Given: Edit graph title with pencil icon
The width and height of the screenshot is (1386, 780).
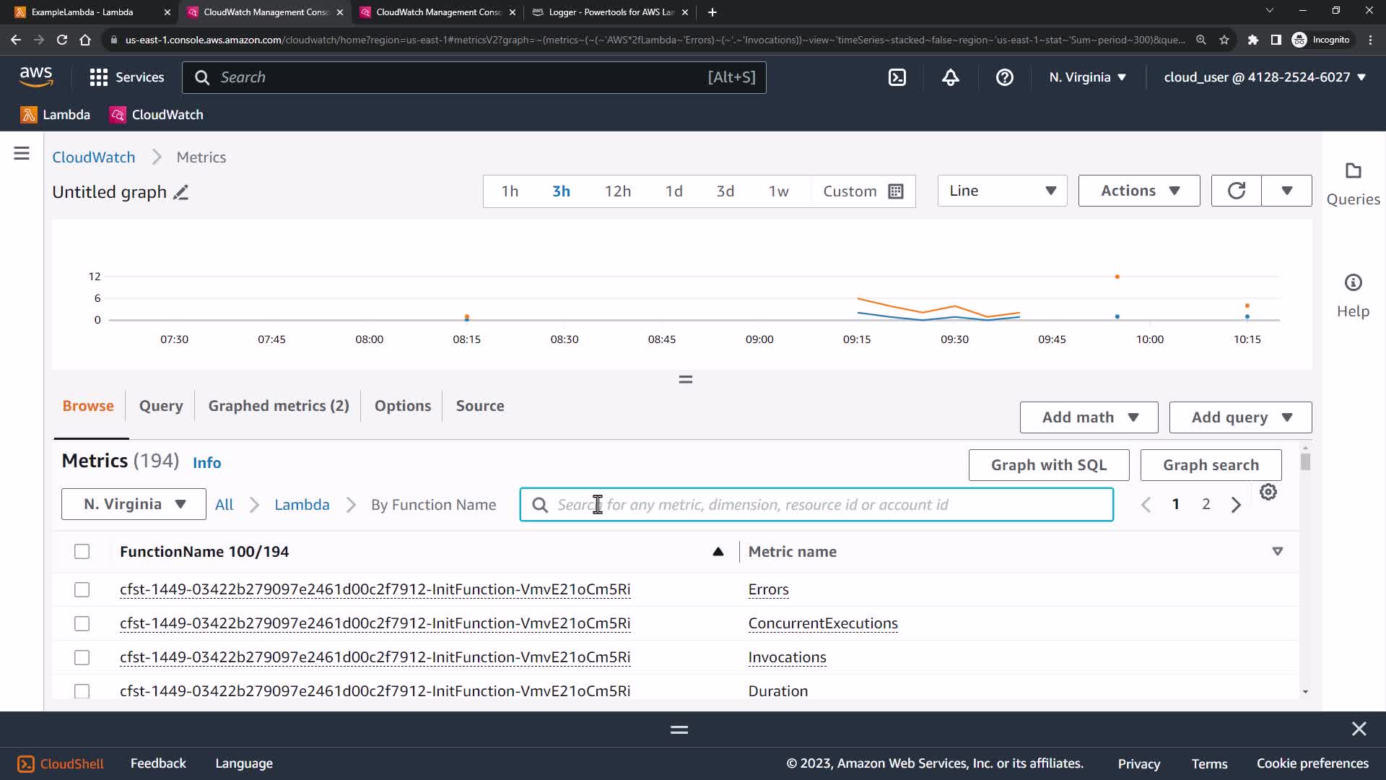Looking at the screenshot, I should point(181,192).
